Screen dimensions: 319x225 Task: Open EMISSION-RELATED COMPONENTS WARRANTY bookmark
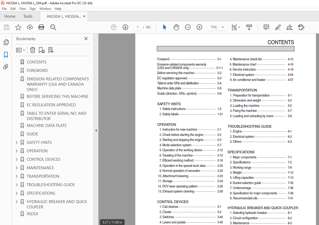point(58,84)
